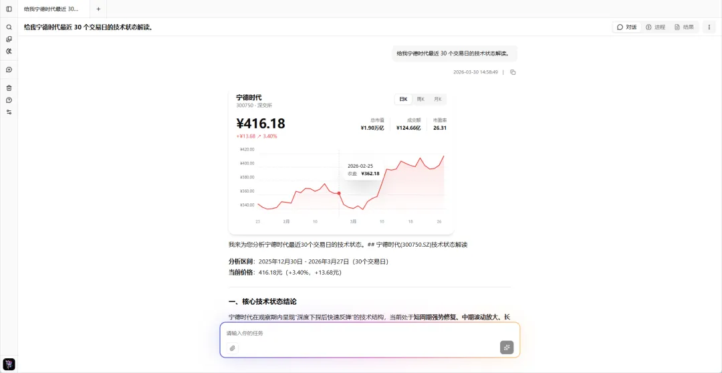Screen dimensions: 722x373
Task: Open help question-mark icon
Action: (x=9, y=100)
